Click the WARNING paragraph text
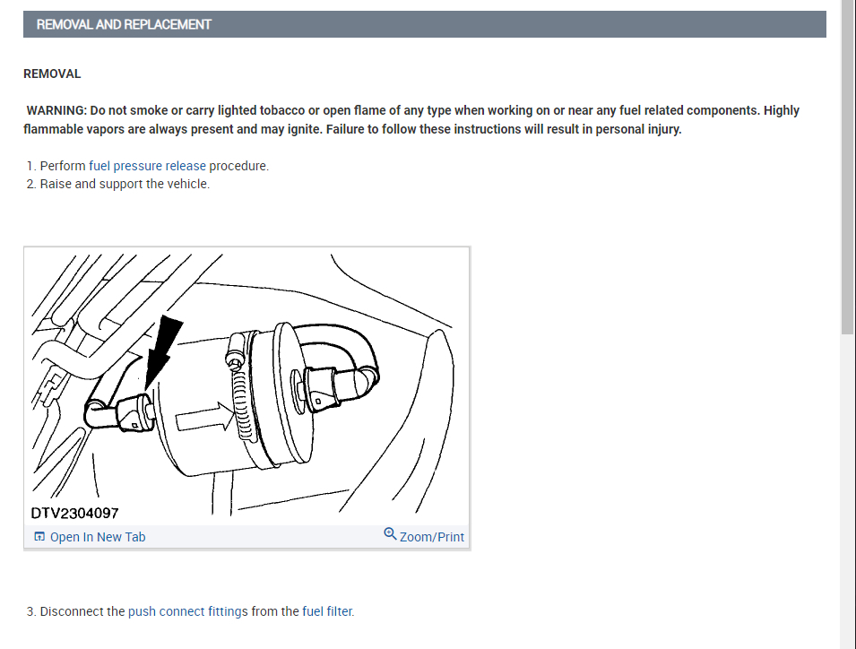856x649 pixels. click(411, 119)
